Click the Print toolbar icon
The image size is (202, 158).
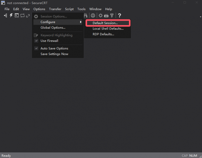point(93,15)
